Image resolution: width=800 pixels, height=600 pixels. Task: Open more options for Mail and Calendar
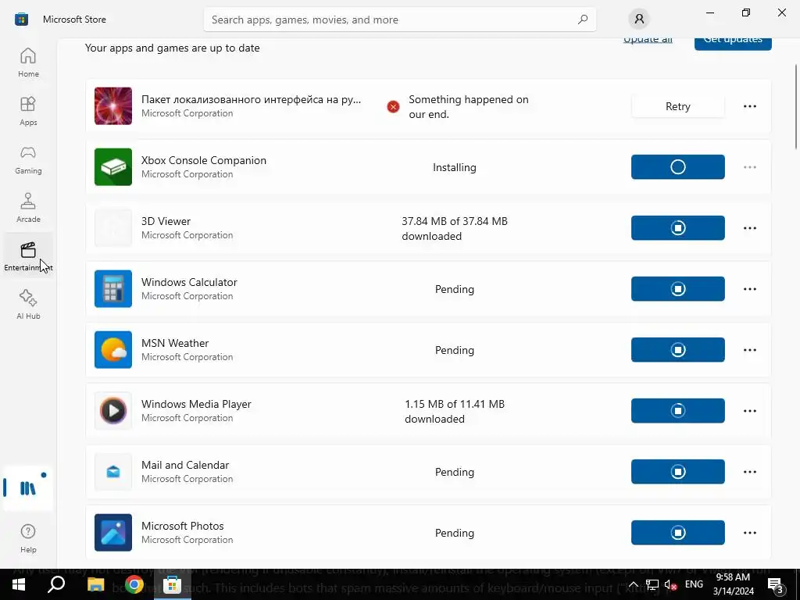click(x=749, y=472)
